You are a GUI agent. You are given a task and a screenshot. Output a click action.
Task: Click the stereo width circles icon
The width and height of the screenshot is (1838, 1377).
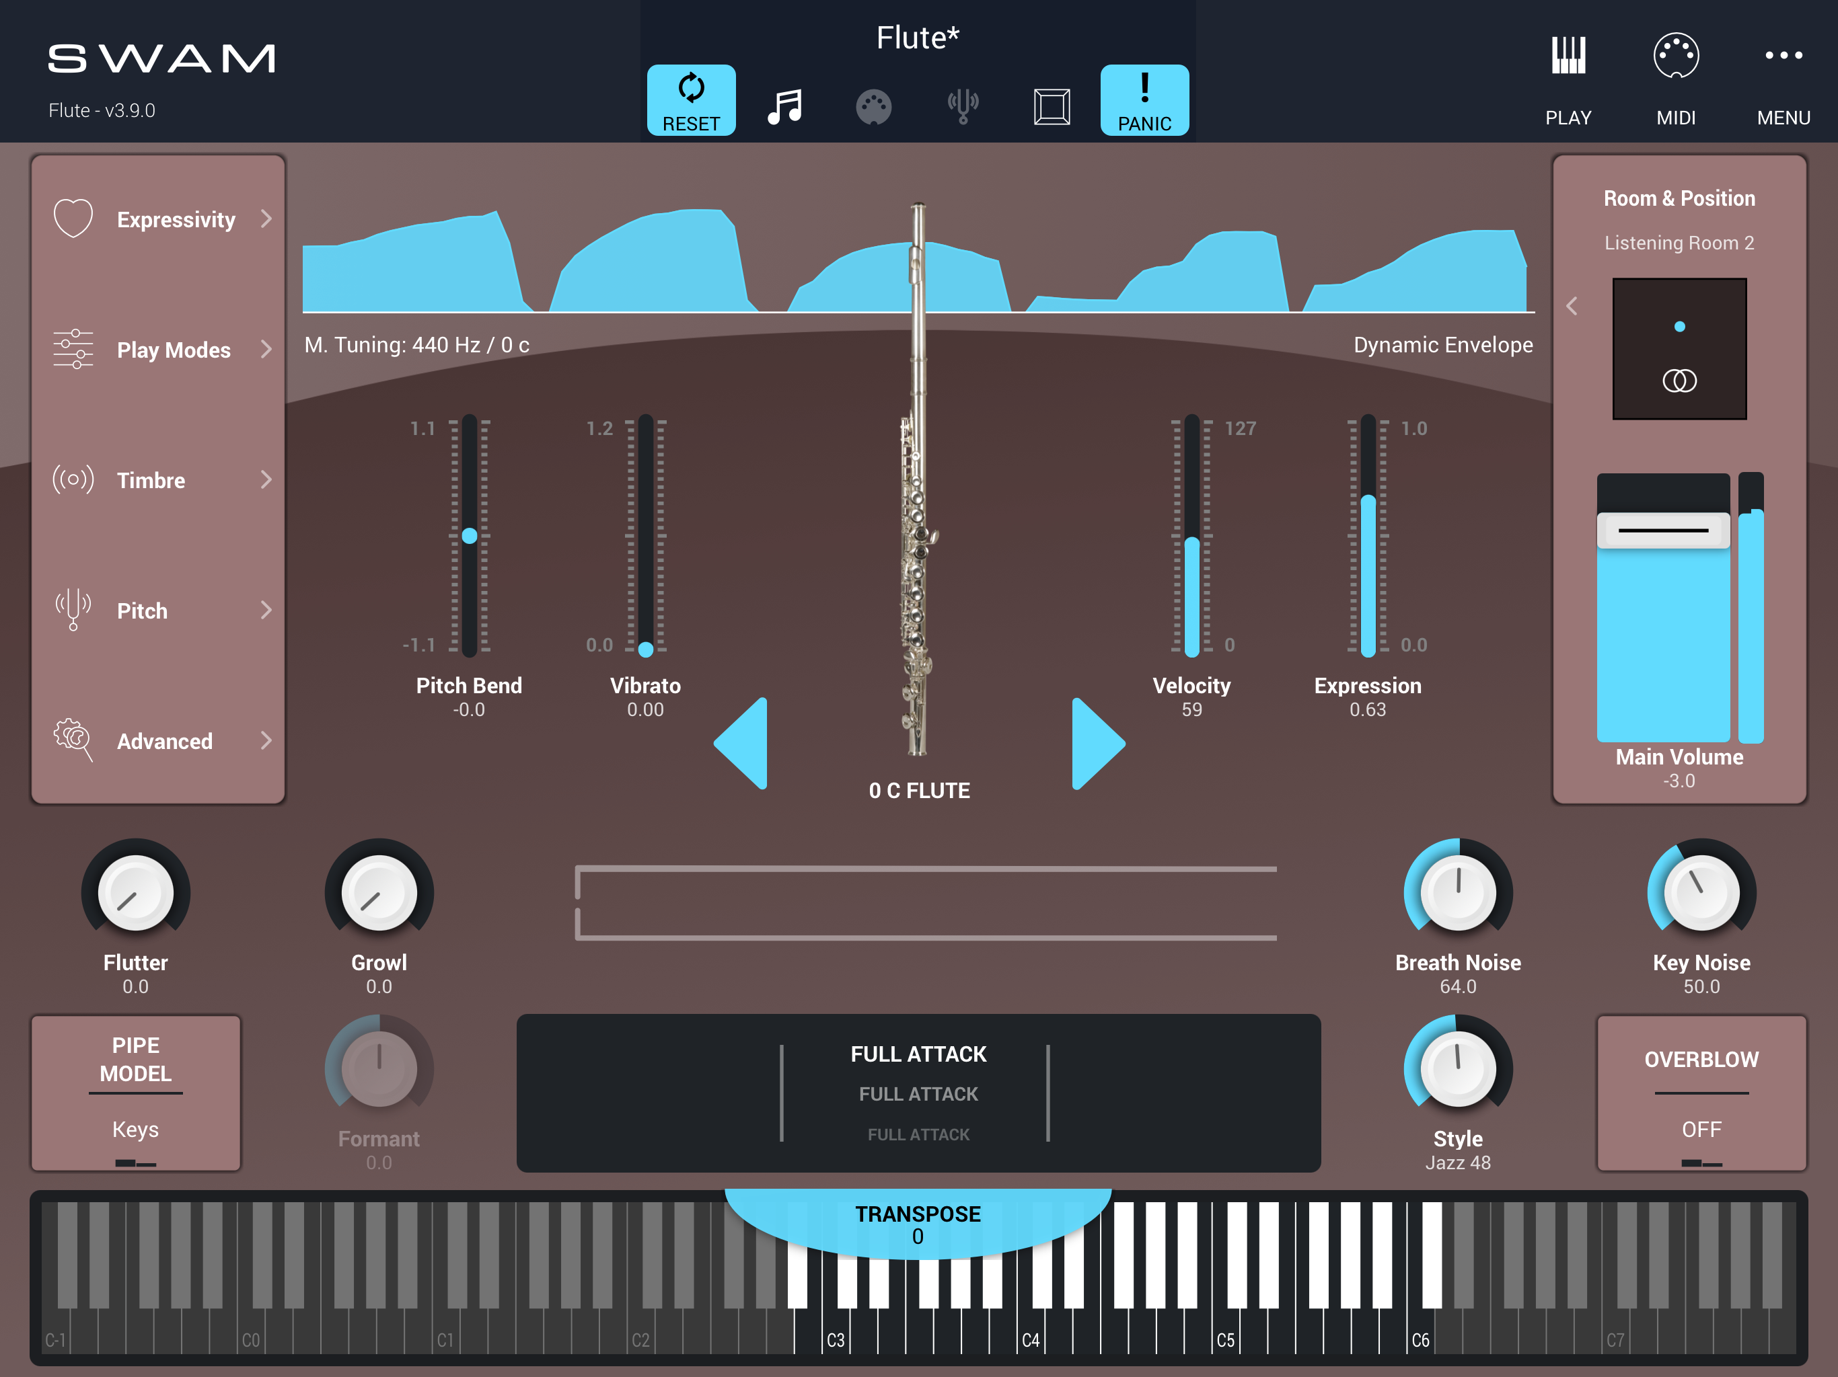pos(1679,381)
